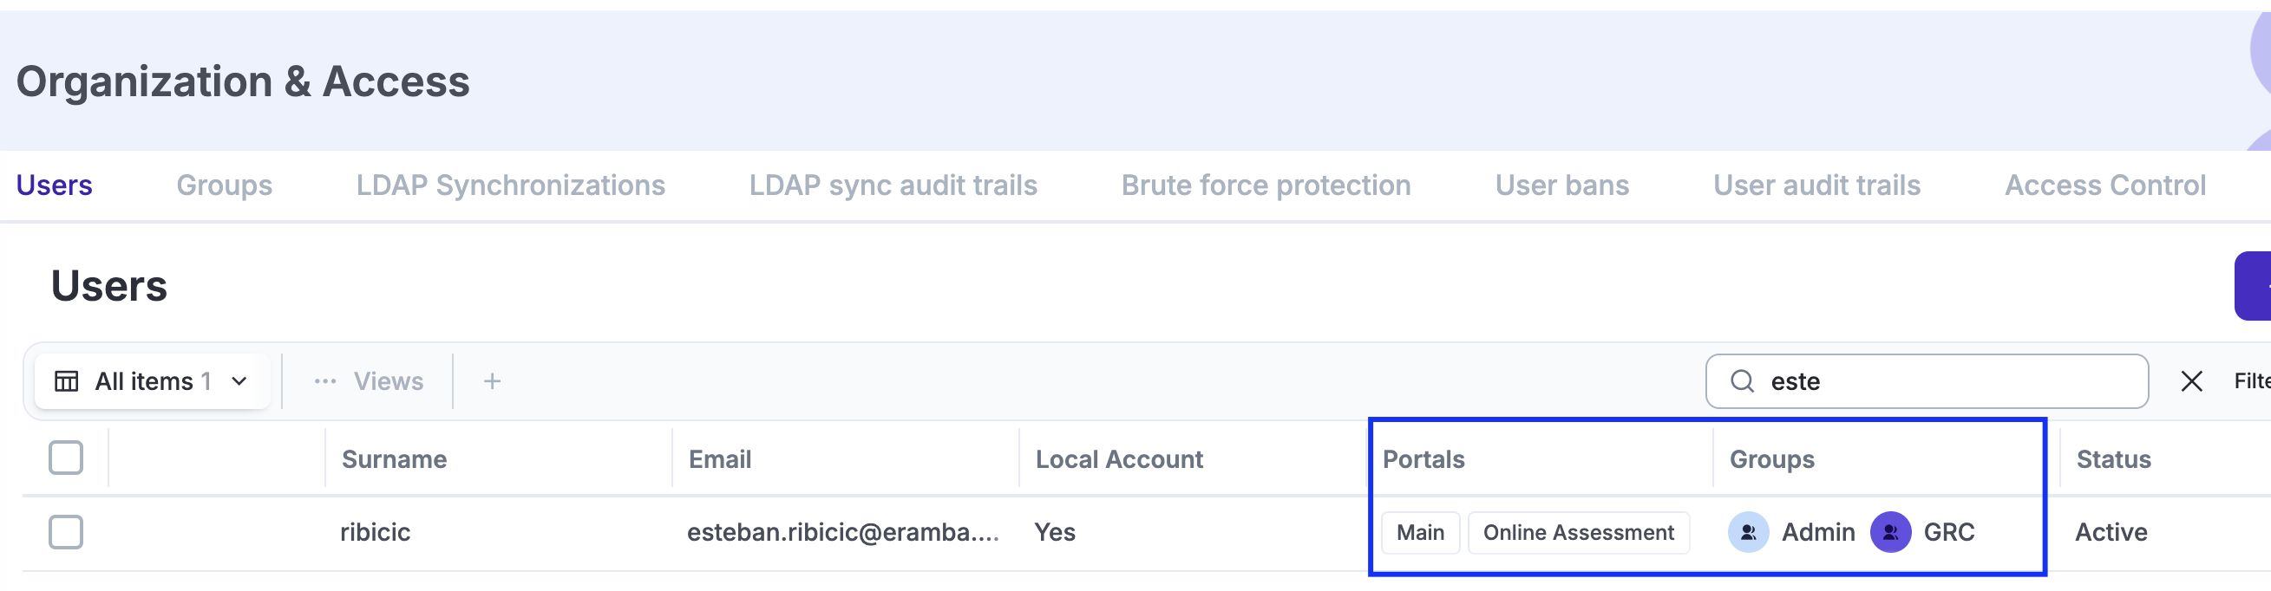The height and width of the screenshot is (591, 2271).
Task: Click the esteban.ribicic email cell
Action: click(x=842, y=532)
